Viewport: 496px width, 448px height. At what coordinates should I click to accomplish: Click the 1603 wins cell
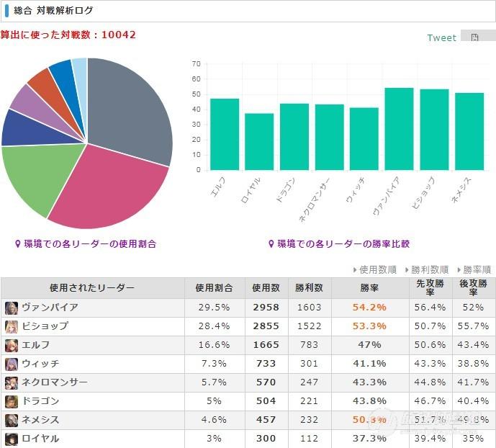[309, 308]
